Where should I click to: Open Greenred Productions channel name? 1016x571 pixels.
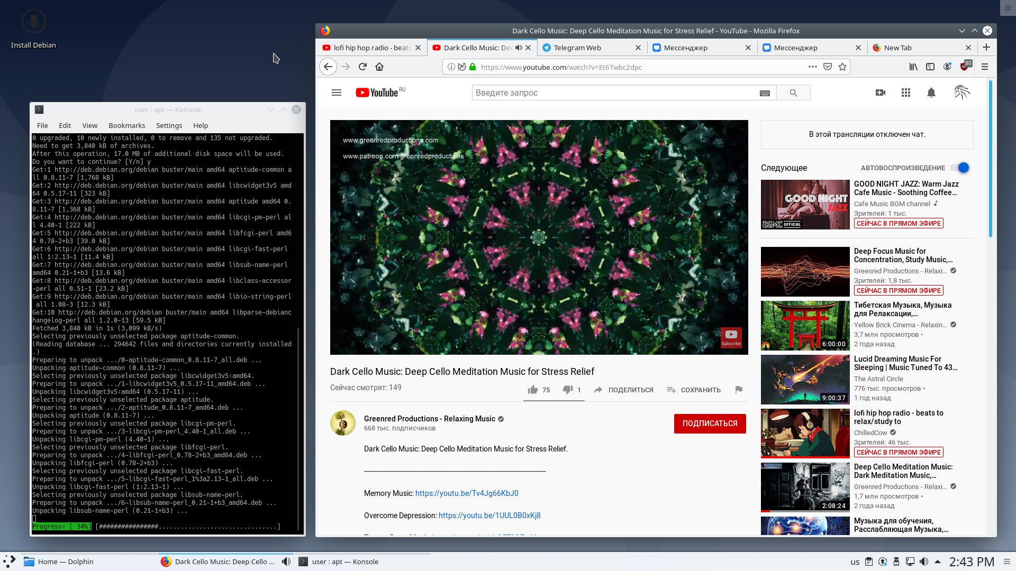coord(430,419)
